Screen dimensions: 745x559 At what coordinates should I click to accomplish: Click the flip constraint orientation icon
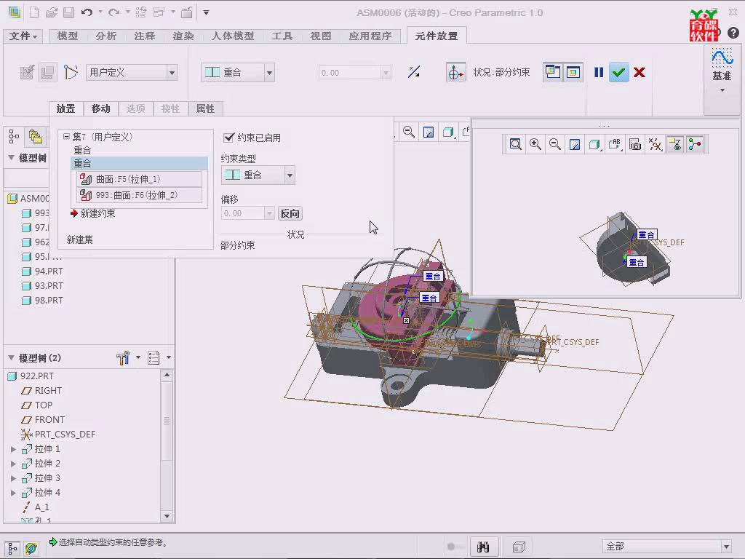click(x=414, y=72)
